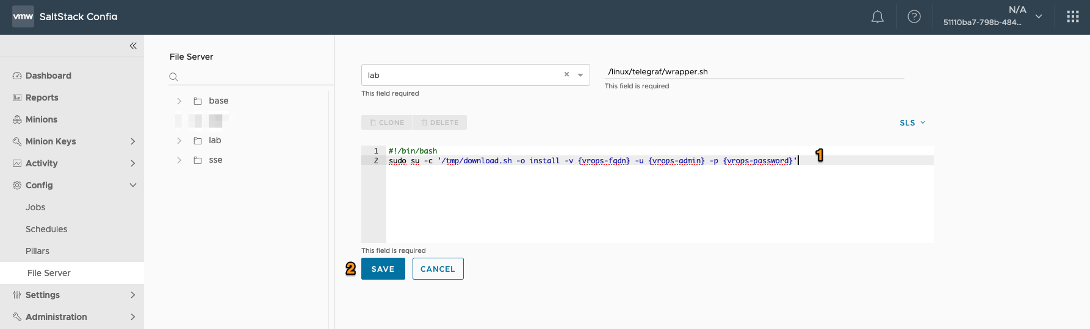Click the '#!/bin/bash' line in editor
1090x329 pixels.
click(413, 151)
